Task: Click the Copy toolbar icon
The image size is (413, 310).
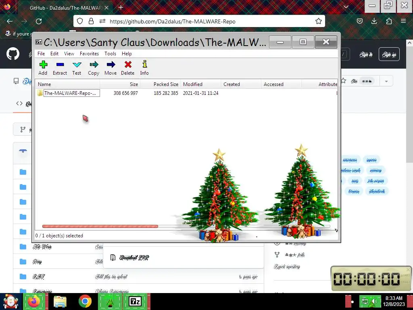Action: tap(94, 65)
